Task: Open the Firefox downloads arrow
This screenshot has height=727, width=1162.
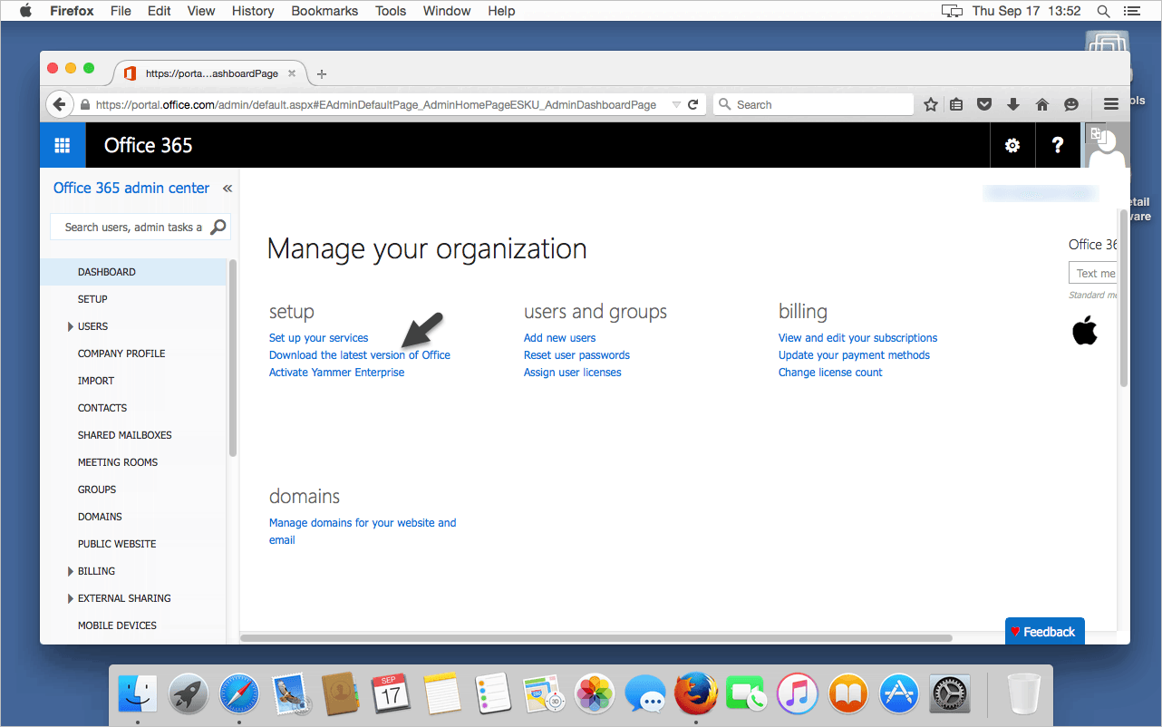Action: [1013, 104]
